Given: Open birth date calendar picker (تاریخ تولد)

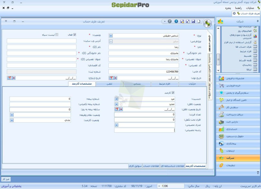Looking at the screenshot, I should [111, 78].
